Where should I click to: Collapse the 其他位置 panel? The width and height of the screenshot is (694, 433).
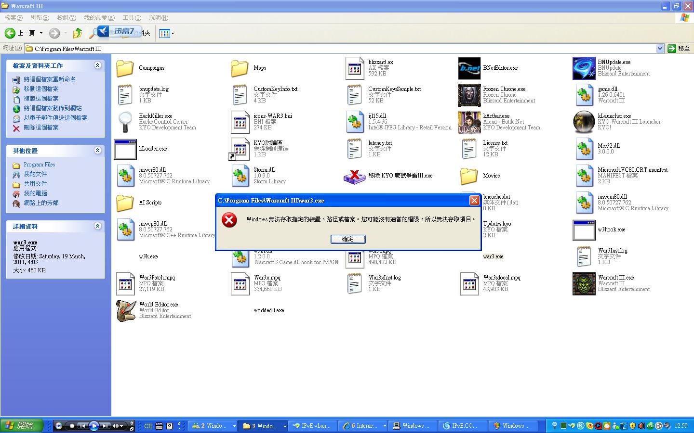pos(97,151)
